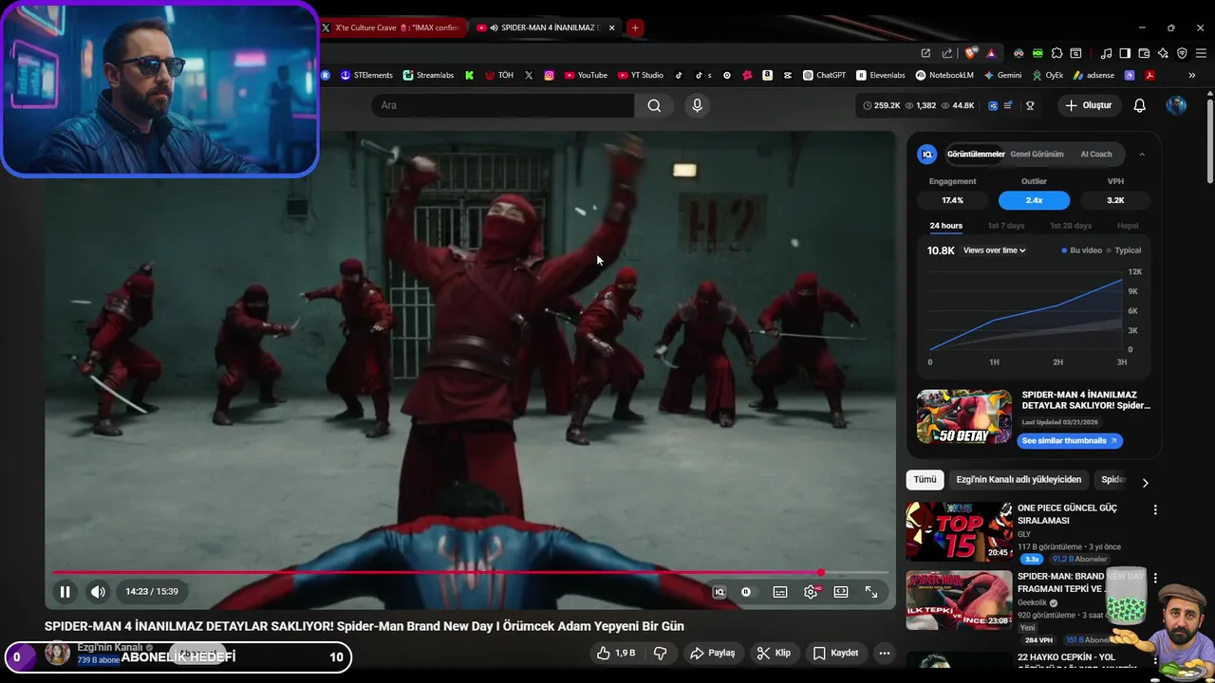Expand bookmarks overflow chevron

1192,75
